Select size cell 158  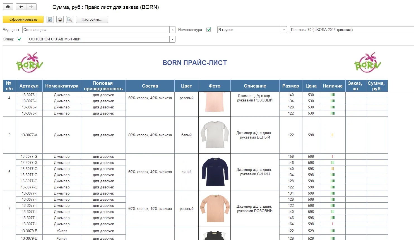pos(291,156)
